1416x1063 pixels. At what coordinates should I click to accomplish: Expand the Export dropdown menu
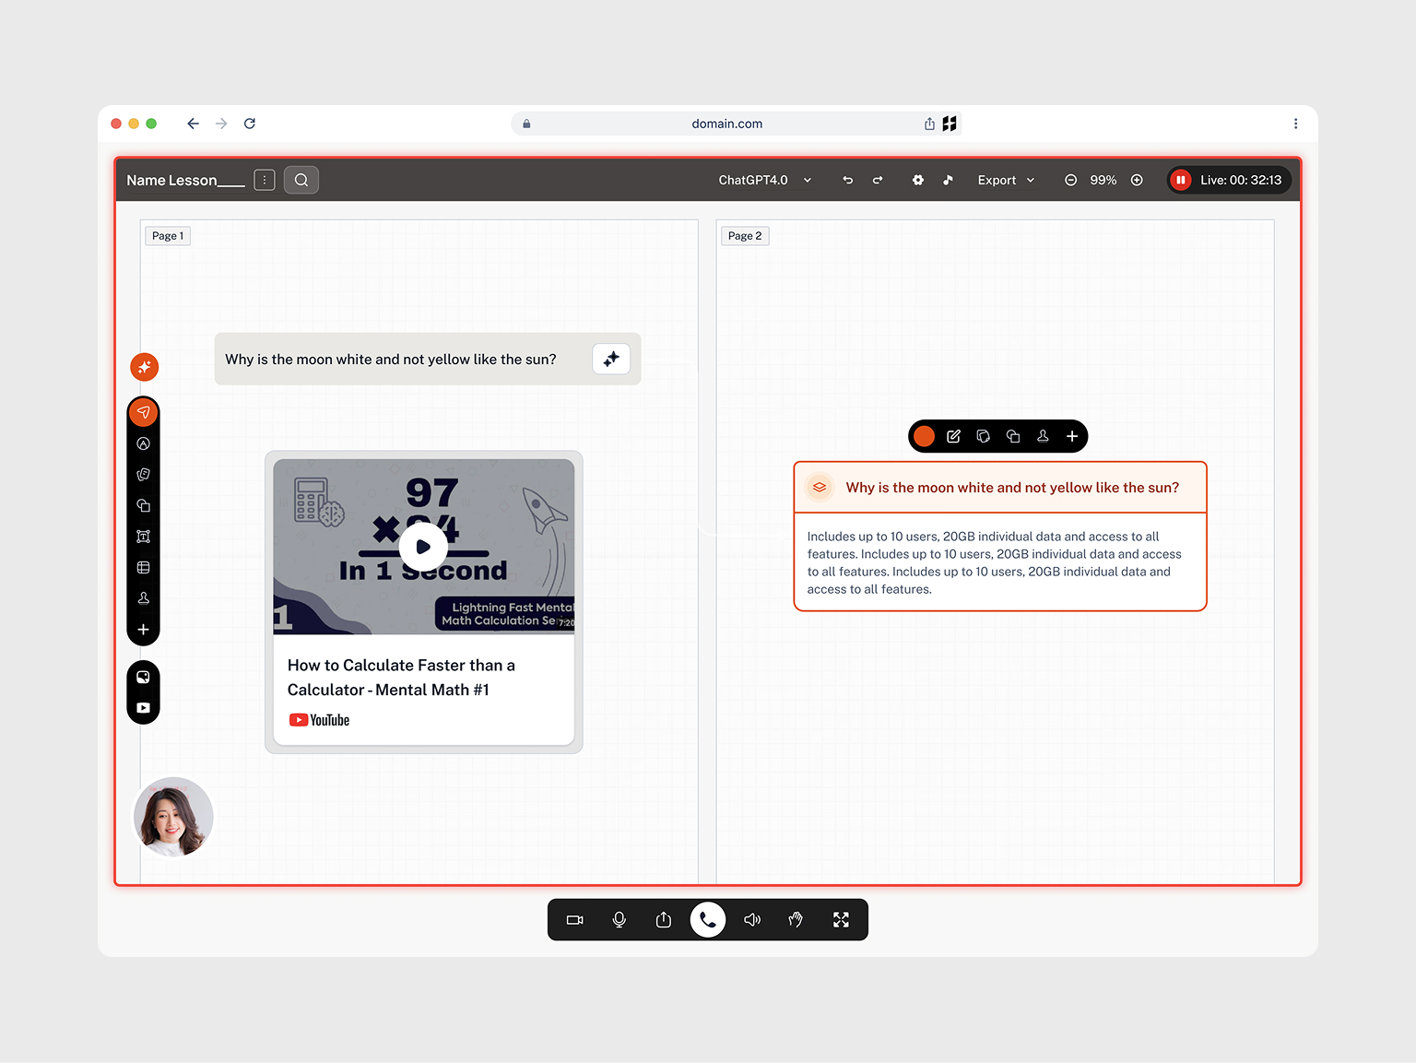click(x=1006, y=180)
